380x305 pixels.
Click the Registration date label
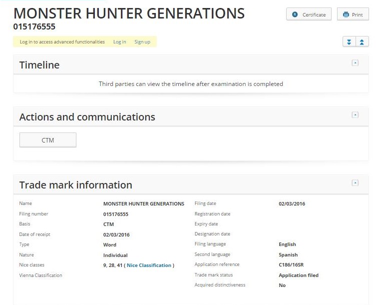point(213,214)
